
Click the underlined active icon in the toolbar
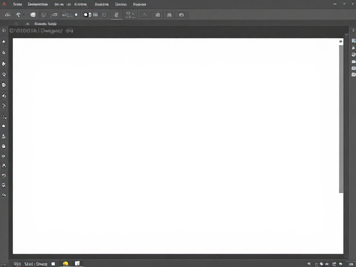click(116, 15)
